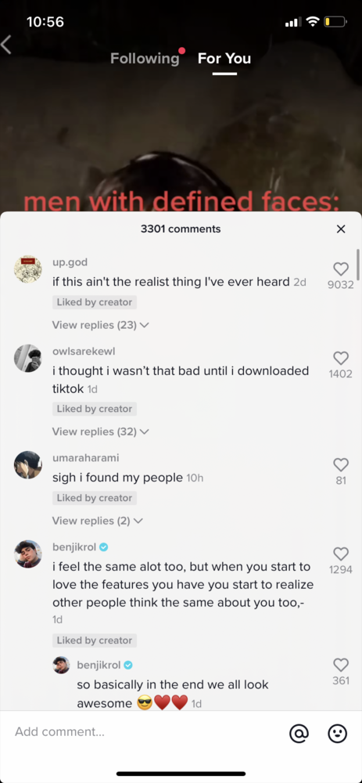Open the umaraharami username link
The height and width of the screenshot is (783, 362).
tap(86, 458)
